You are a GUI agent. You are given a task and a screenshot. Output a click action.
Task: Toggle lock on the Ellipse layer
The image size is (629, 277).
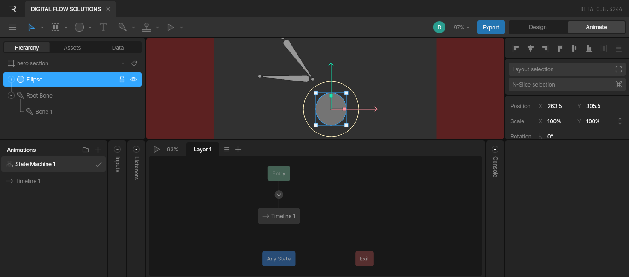click(122, 80)
